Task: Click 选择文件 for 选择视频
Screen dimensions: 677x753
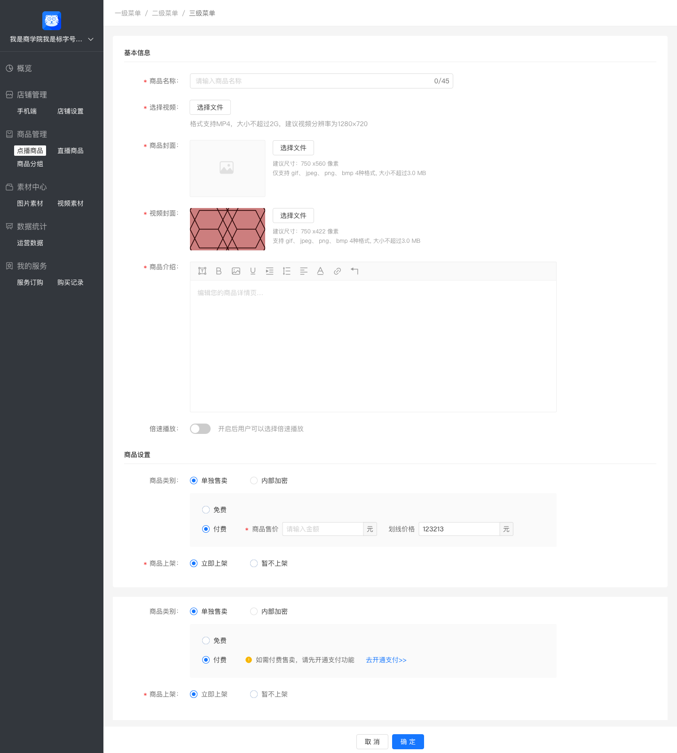Action: pyautogui.click(x=210, y=107)
